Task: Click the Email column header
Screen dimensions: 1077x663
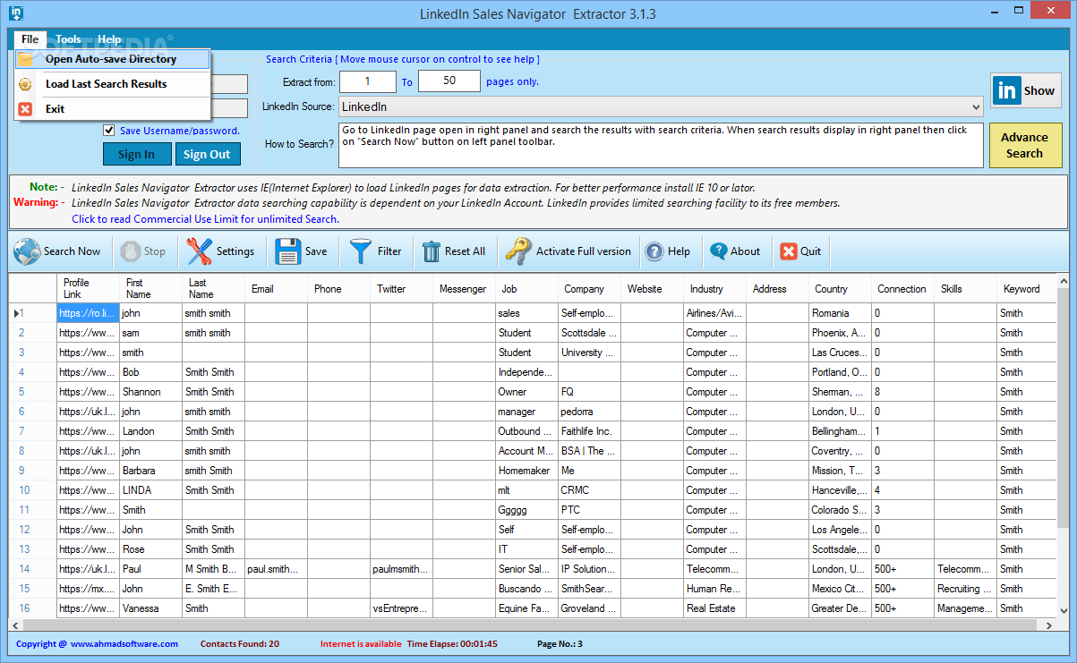Action: [x=277, y=288]
